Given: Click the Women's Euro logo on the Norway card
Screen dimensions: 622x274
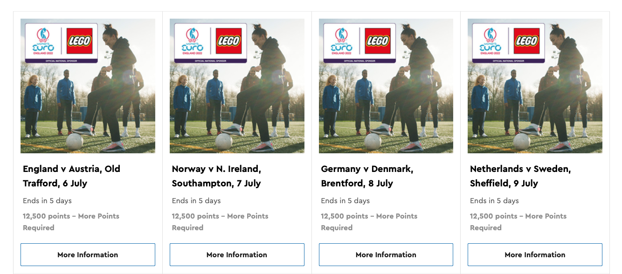Looking at the screenshot, I should [192, 41].
